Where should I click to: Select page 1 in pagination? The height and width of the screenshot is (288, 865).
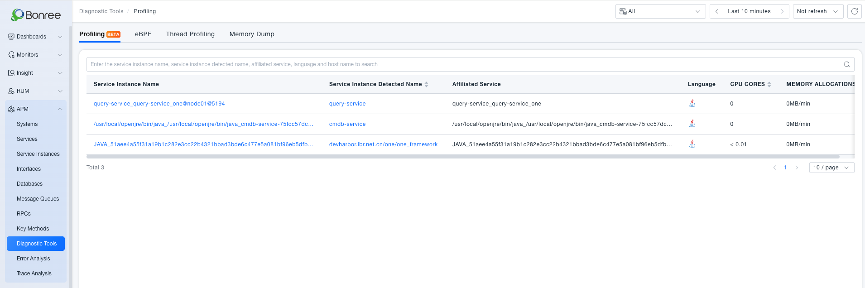785,168
